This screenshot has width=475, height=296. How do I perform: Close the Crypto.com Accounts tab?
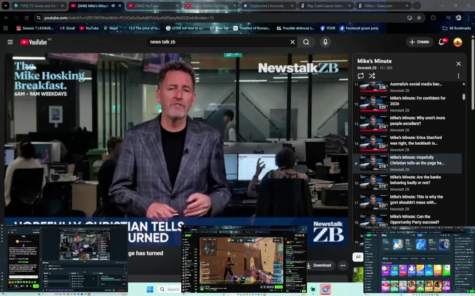pos(292,6)
